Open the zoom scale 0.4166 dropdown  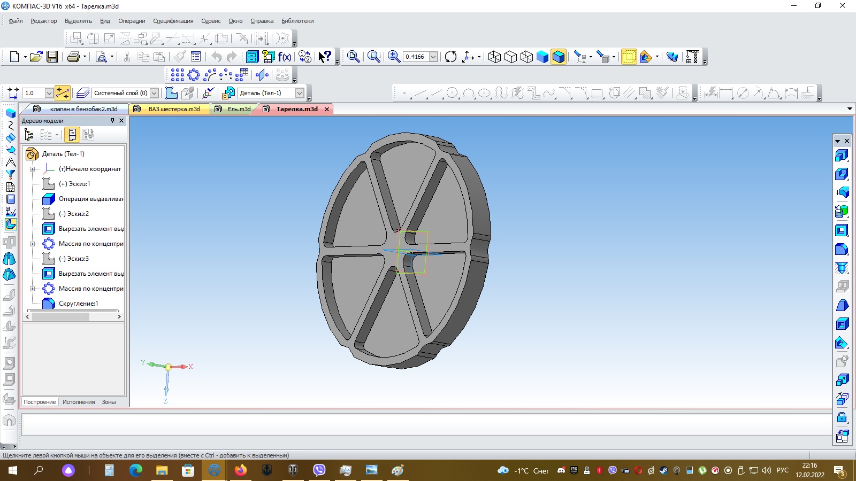click(434, 57)
